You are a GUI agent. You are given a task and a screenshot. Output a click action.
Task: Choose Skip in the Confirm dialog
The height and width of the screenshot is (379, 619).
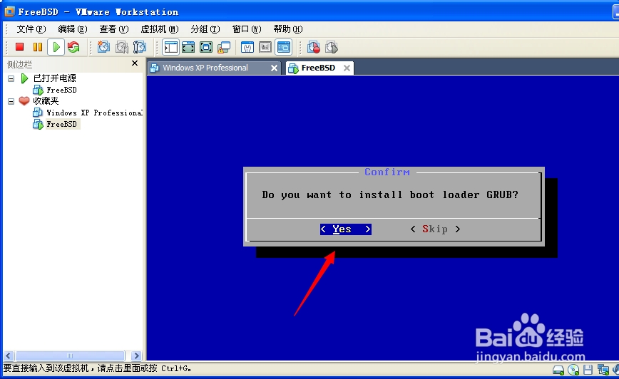click(x=435, y=229)
